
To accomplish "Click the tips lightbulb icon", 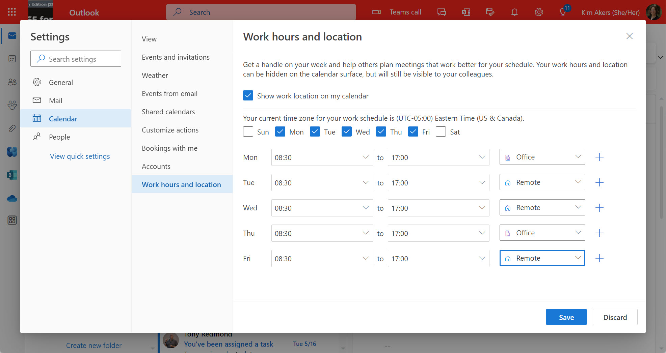I will (562, 12).
